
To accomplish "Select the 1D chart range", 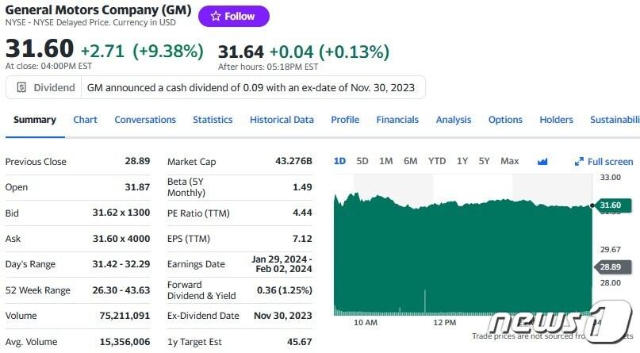I will [x=339, y=161].
